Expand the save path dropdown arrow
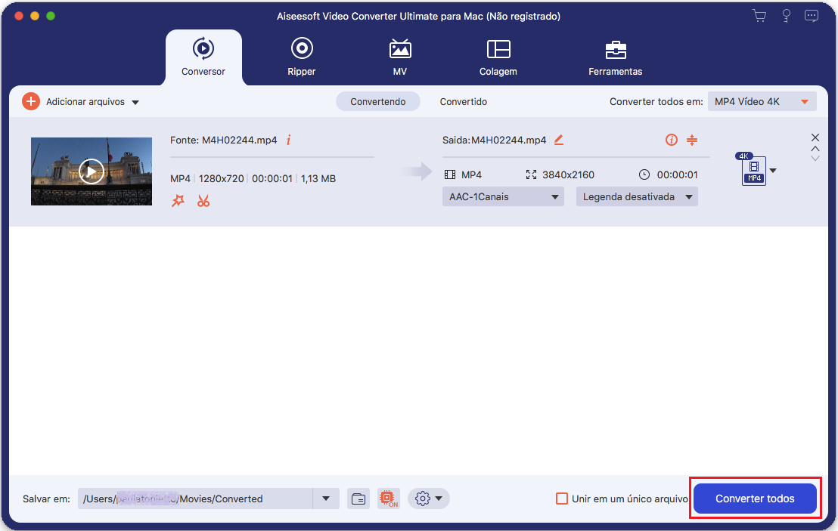 click(x=326, y=499)
